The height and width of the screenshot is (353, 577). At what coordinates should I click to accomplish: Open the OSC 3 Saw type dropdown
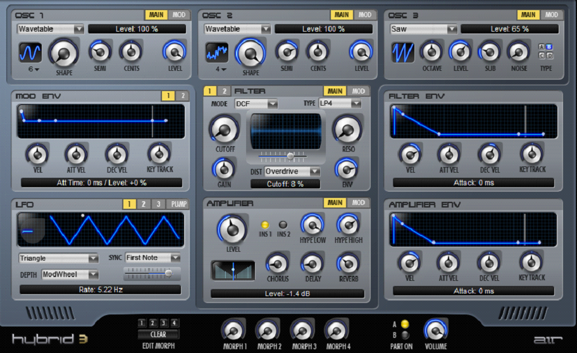(x=423, y=28)
